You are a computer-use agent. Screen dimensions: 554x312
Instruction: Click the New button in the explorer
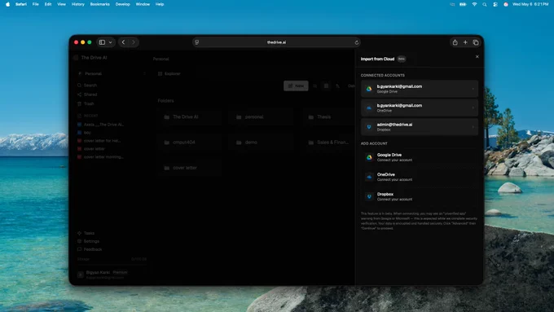coord(296,86)
